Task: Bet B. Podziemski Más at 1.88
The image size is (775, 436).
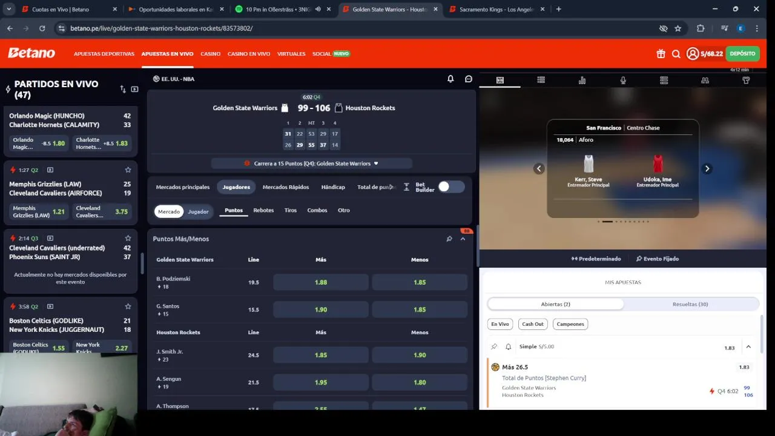Action: [321, 282]
